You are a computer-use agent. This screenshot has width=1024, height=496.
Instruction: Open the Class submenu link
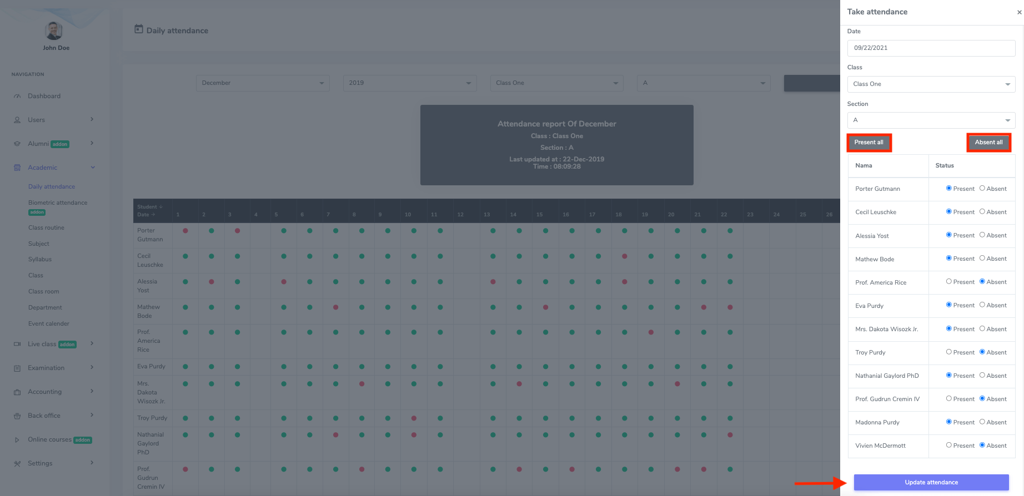tap(36, 276)
